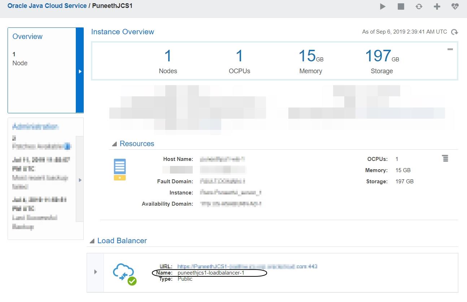This screenshot has height=302, width=467.
Task: Click the Host Name label
Action: pos(178,159)
